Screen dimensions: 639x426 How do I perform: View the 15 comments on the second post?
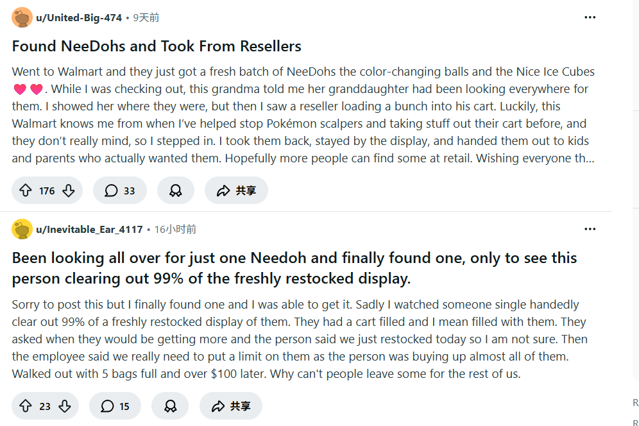click(x=115, y=406)
